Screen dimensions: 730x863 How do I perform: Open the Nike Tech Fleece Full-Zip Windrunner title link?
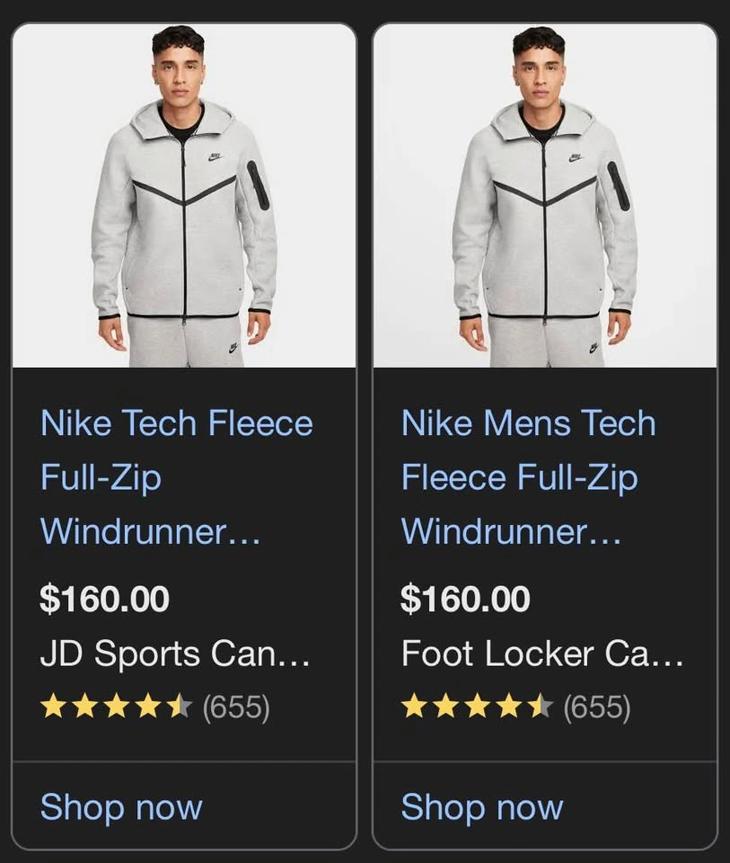click(177, 476)
